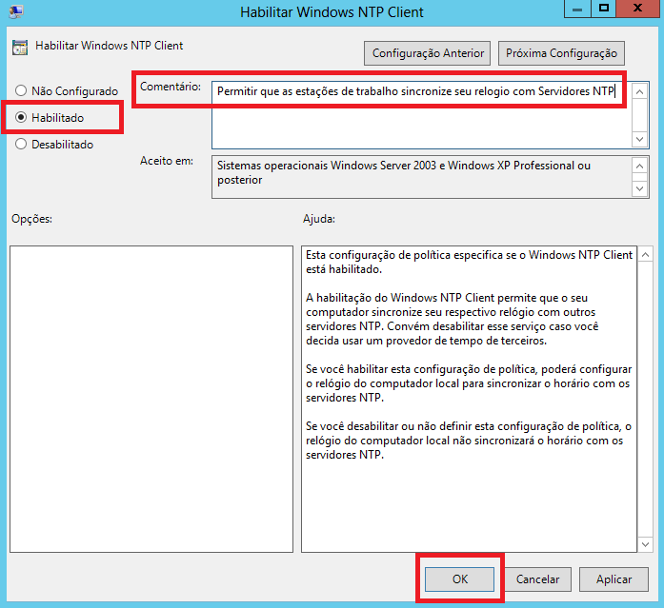Click the Configuração Anterior button

point(427,53)
